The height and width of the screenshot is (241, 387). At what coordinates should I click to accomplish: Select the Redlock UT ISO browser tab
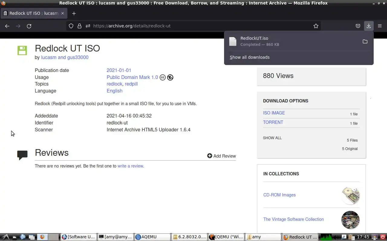pos(33,13)
